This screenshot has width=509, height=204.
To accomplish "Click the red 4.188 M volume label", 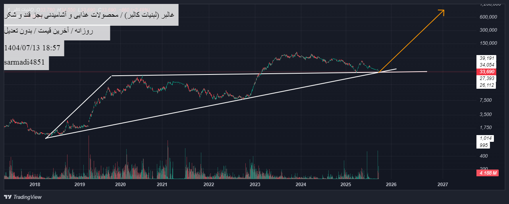I will pos(486,173).
